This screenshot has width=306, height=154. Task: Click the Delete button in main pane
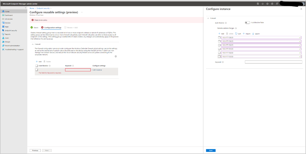click(x=47, y=62)
